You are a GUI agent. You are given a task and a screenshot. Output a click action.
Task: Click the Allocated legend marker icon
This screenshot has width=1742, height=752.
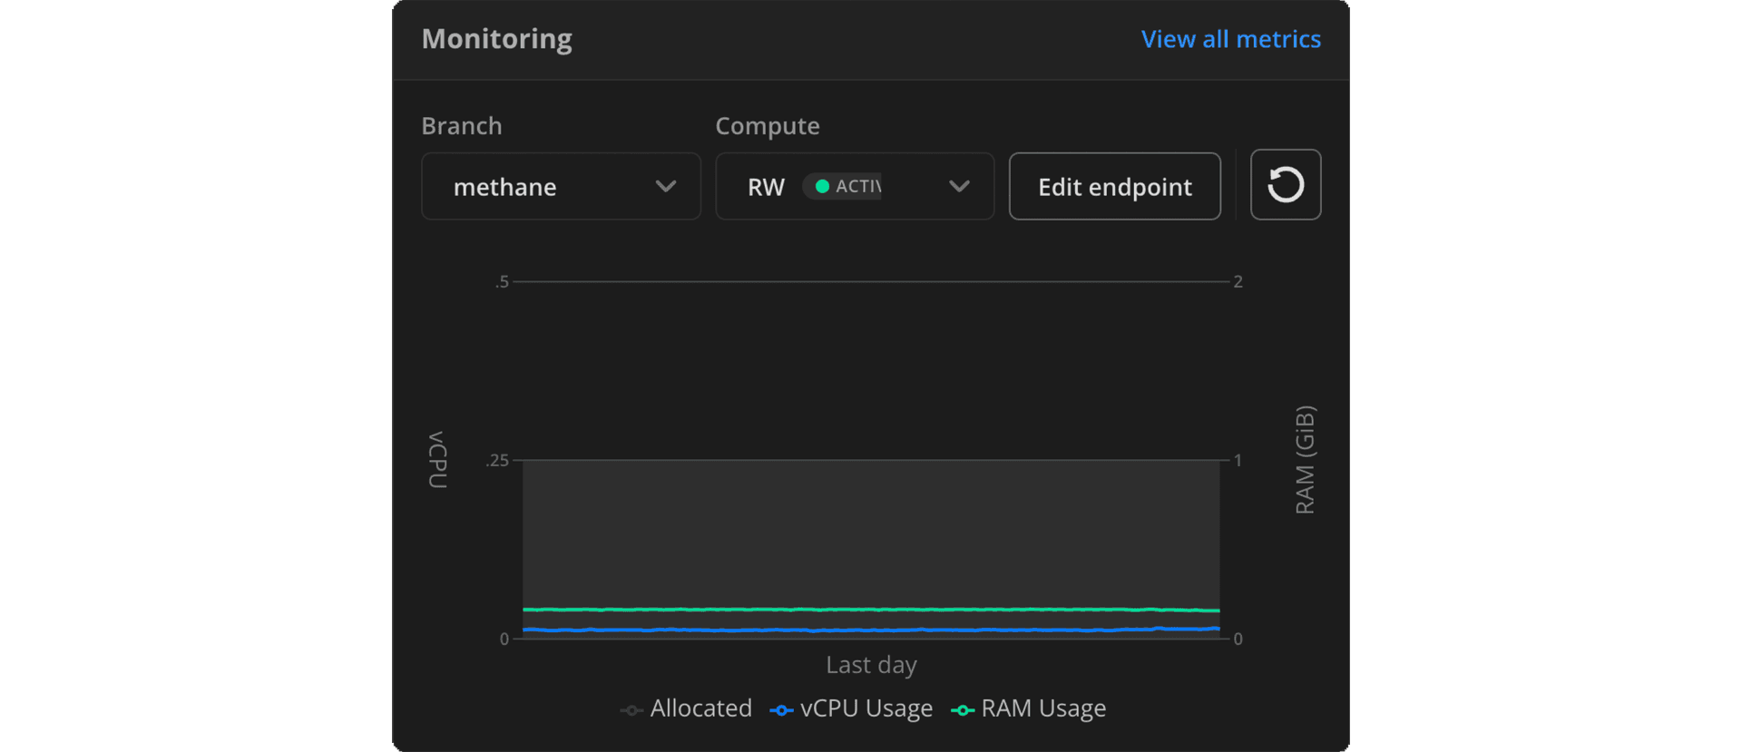[631, 710]
